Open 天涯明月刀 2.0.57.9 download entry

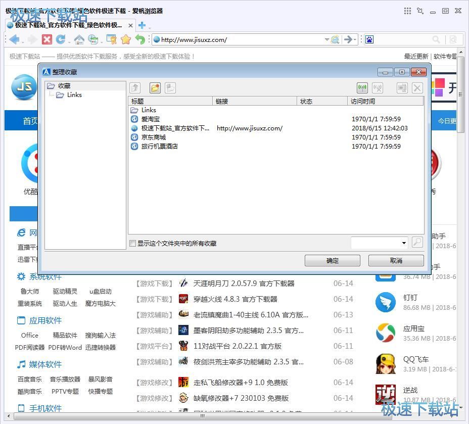[244, 283]
